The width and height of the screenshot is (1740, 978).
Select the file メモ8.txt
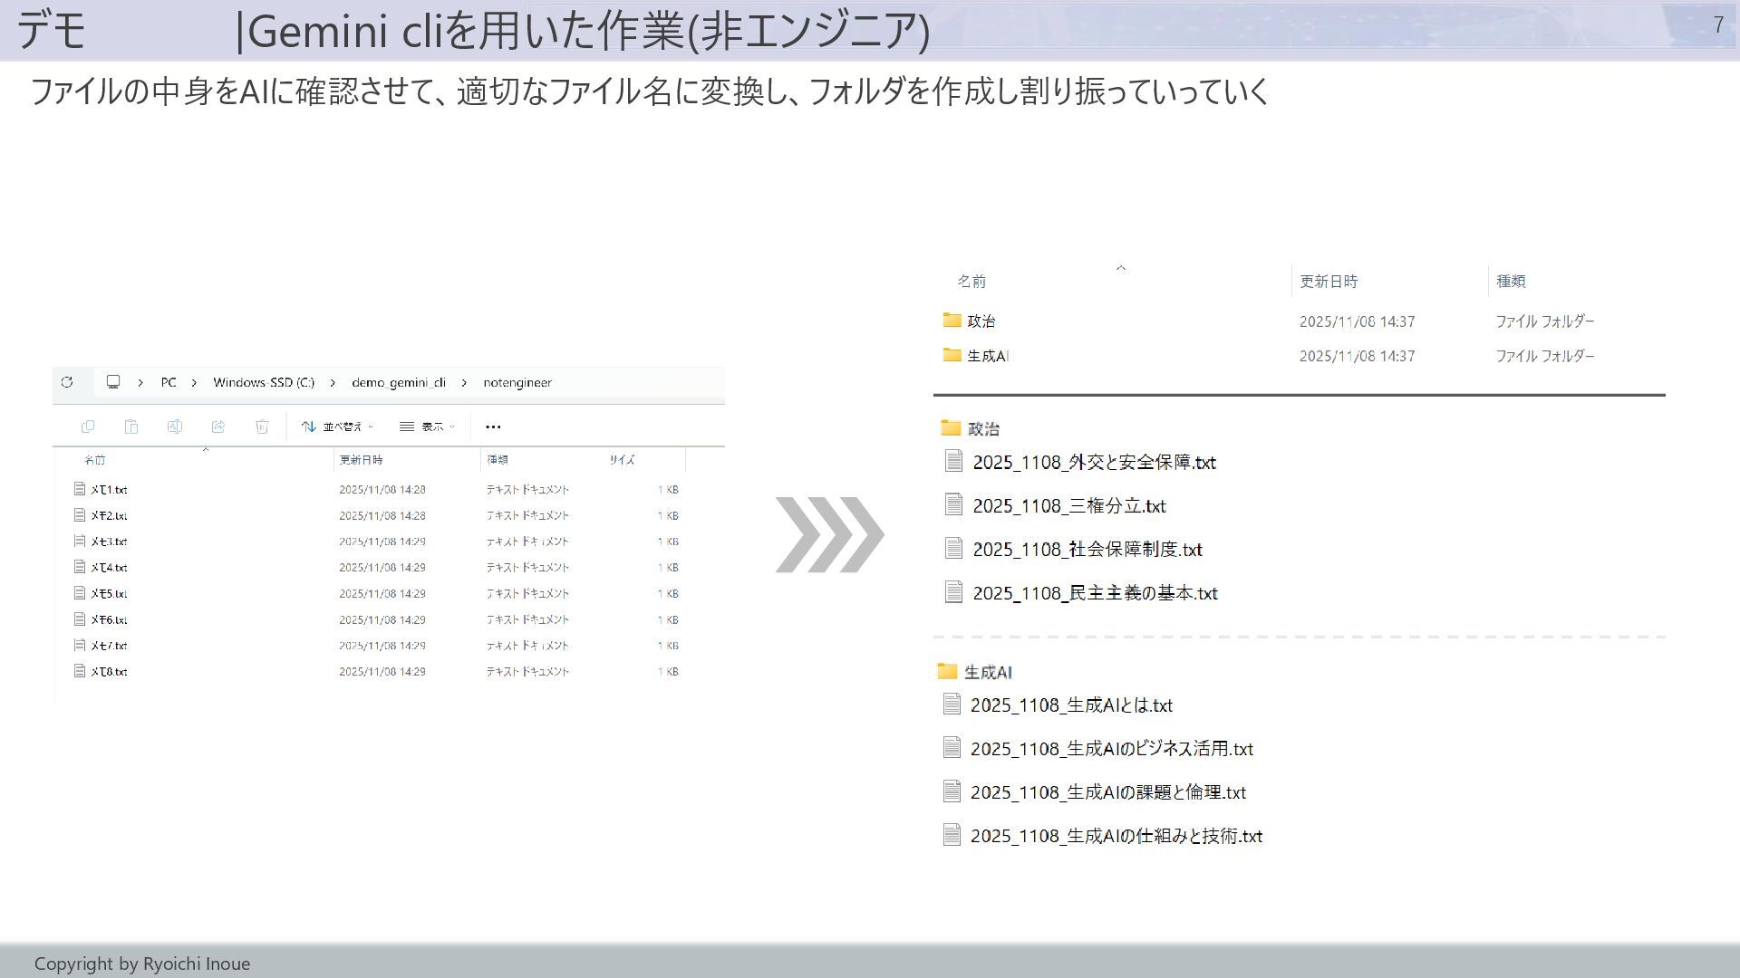click(109, 672)
